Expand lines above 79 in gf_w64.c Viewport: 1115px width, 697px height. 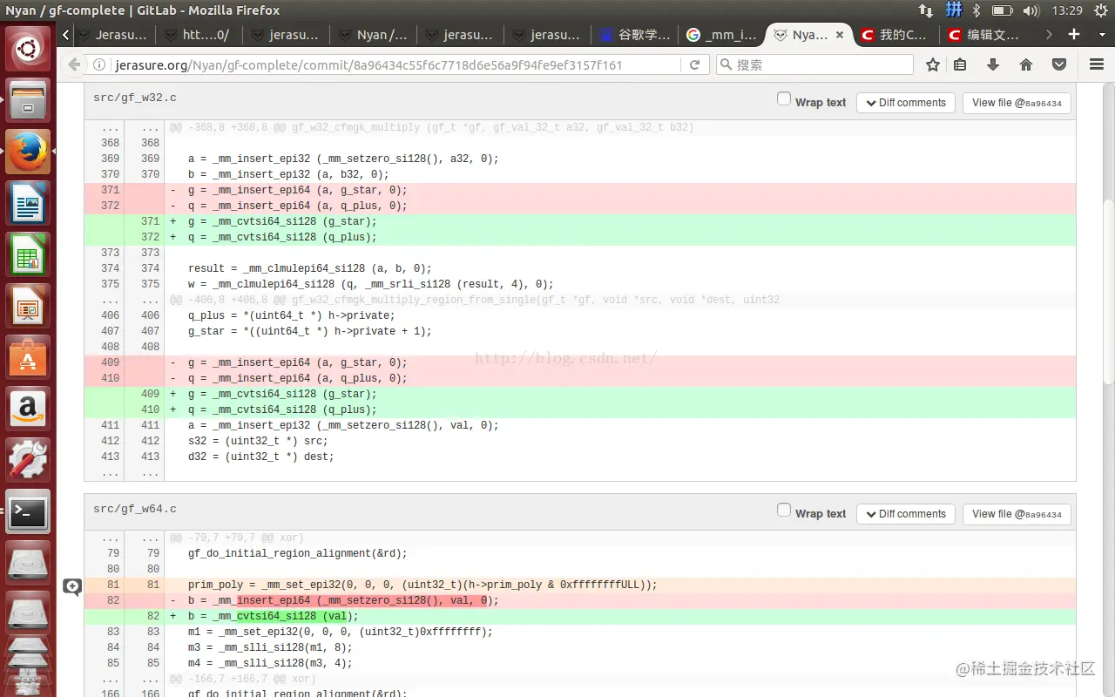click(111, 538)
